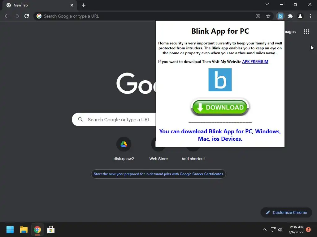Click the browser forward arrow

pyautogui.click(x=17, y=16)
